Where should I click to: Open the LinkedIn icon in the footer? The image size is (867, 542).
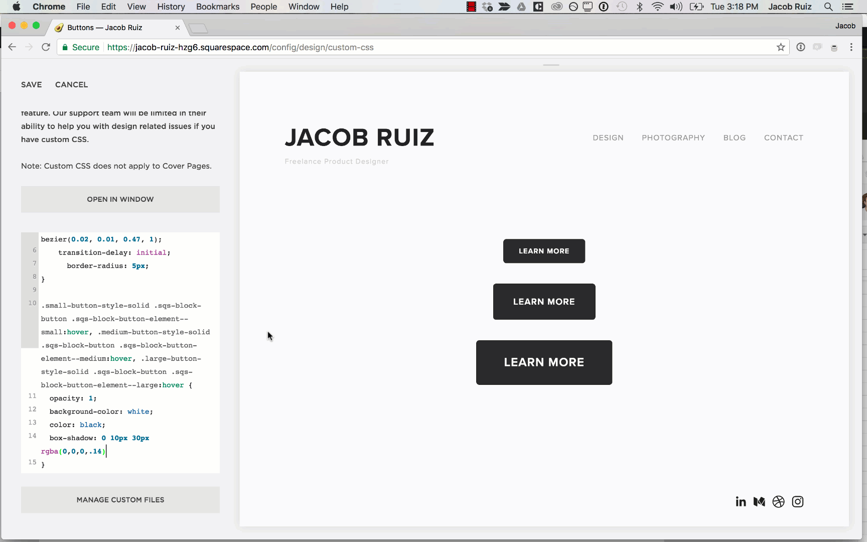pos(741,501)
